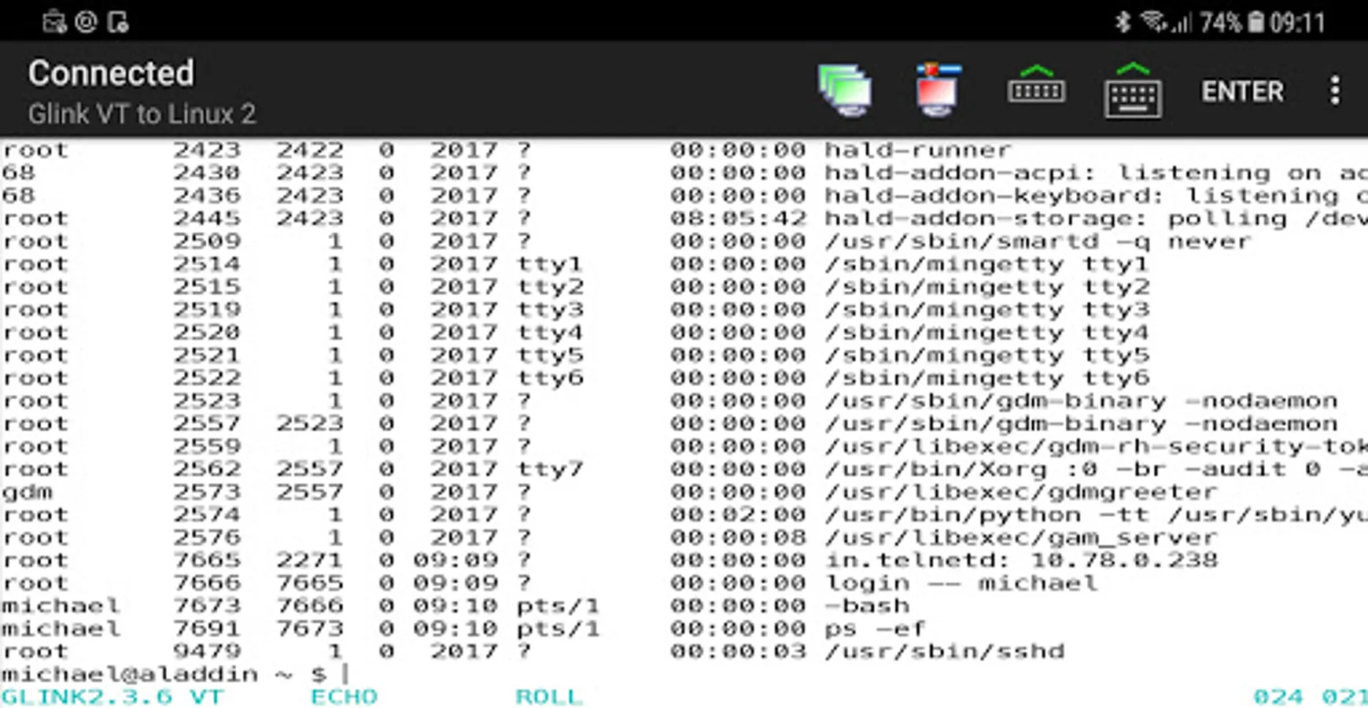
Task: Select the /usr/libexec/gam_server command
Action: click(x=1021, y=537)
